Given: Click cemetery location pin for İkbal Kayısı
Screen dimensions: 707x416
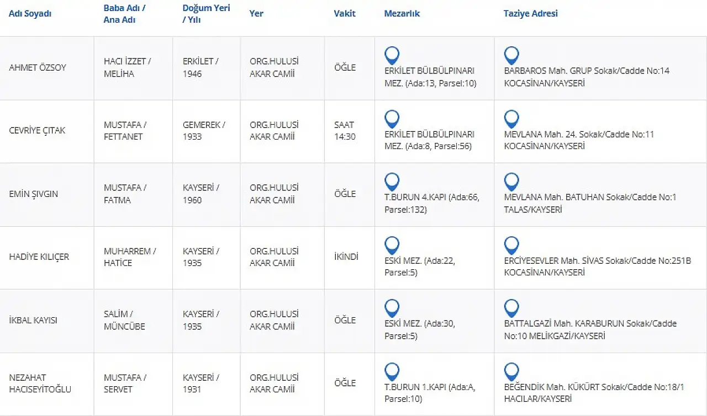Looking at the screenshot, I should 392,308.
